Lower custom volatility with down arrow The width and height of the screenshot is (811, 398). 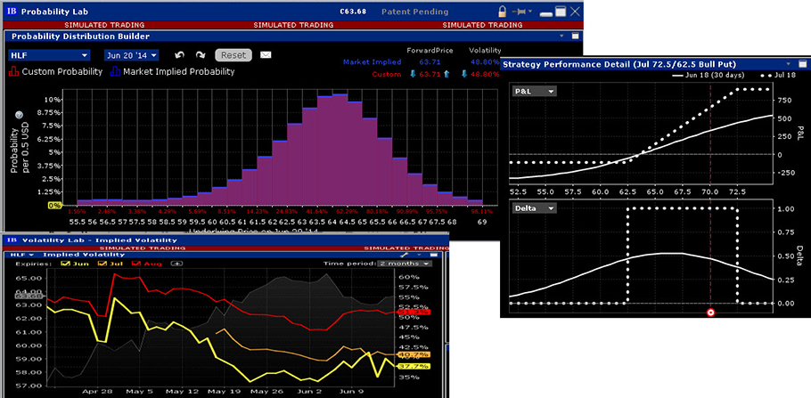tap(464, 75)
